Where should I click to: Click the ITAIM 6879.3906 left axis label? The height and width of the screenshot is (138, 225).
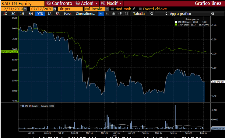9,52
